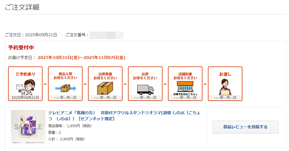This screenshot has height=151, width=289.
Task: Click the 予約受付中 status heading
Action: point(21,47)
